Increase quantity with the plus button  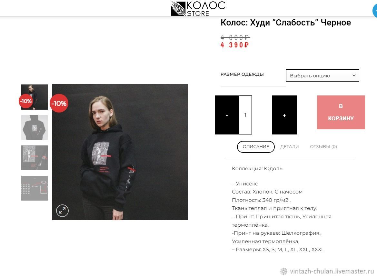click(x=284, y=115)
